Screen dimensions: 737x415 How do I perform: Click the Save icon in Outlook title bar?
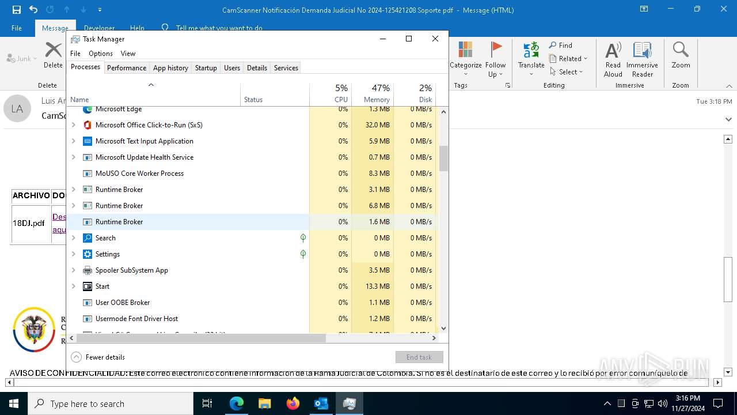click(16, 10)
